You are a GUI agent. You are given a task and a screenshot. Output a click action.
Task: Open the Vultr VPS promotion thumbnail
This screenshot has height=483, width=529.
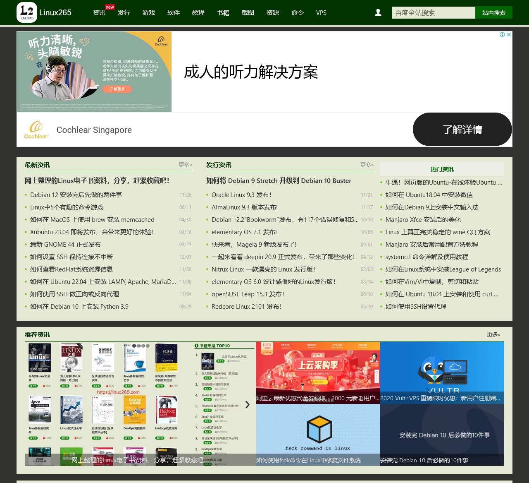pyautogui.click(x=442, y=372)
